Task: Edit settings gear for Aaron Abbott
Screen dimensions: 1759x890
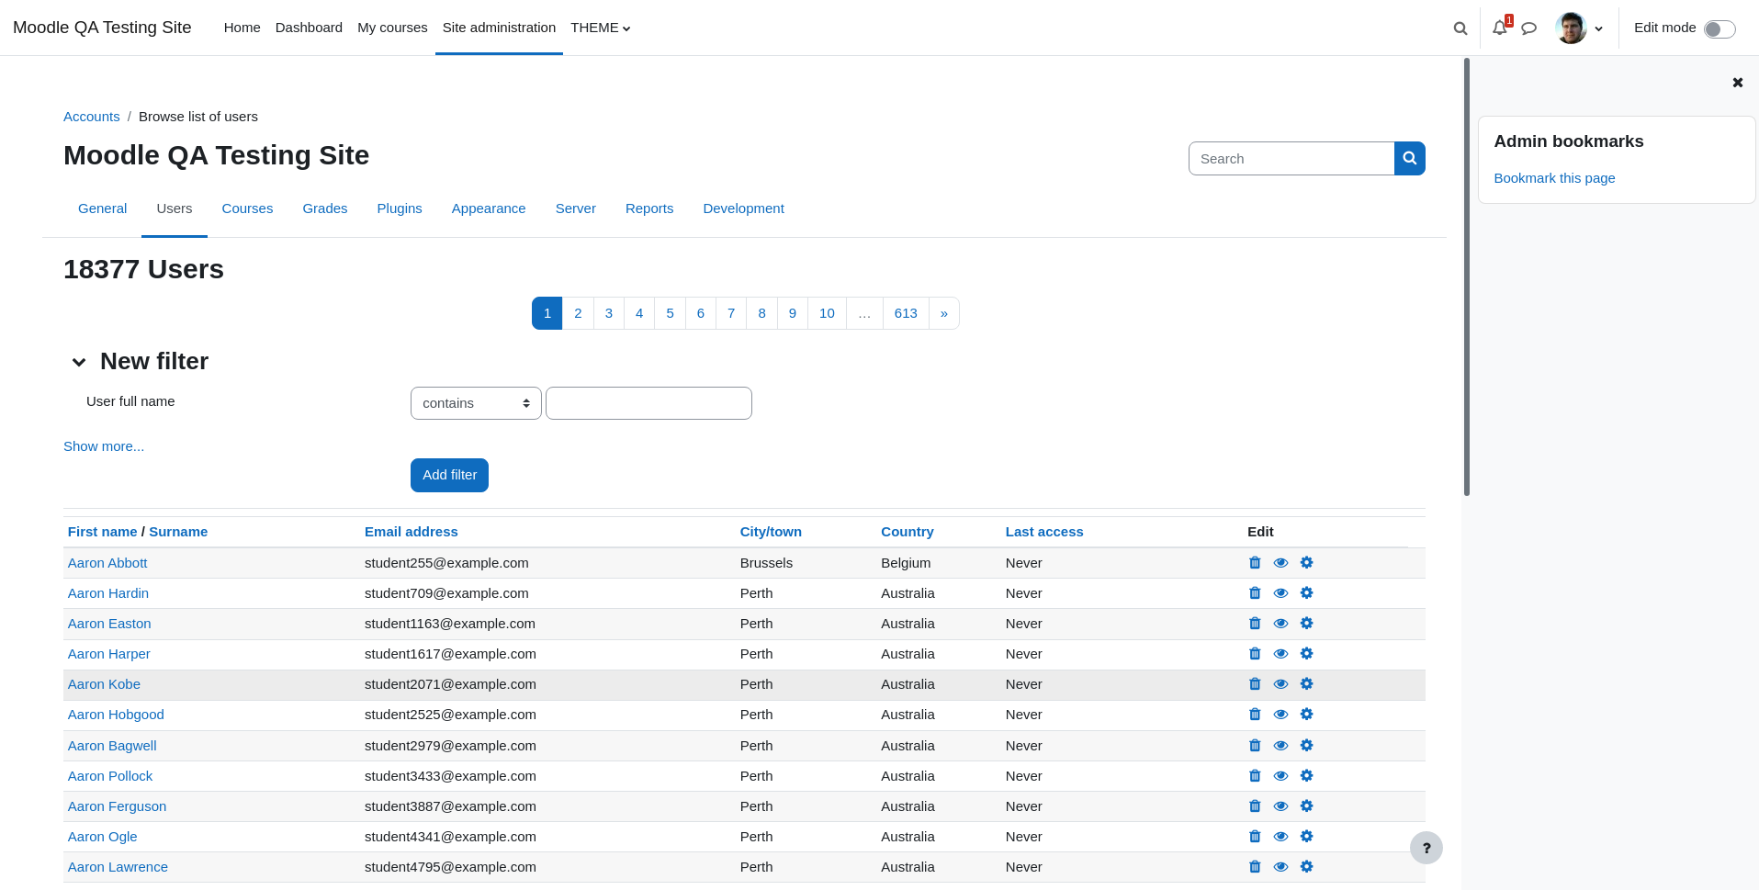Action: pyautogui.click(x=1307, y=563)
